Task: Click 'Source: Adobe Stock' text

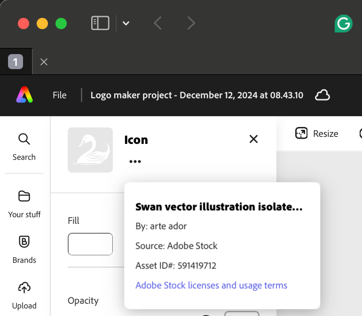Action: tap(176, 246)
